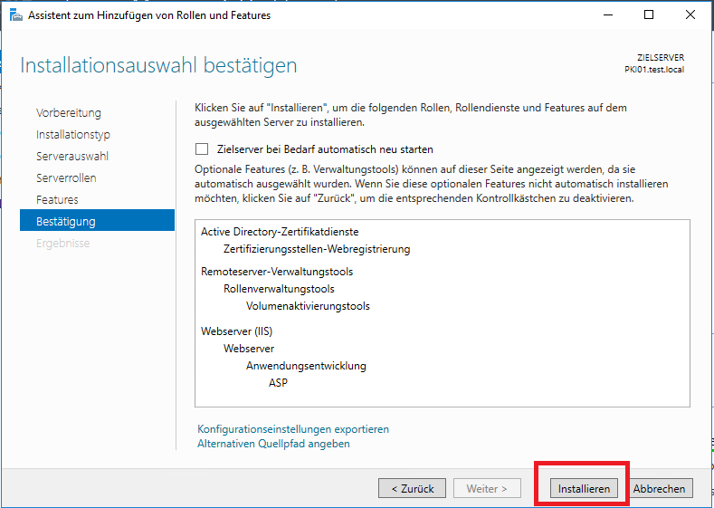Open the Konfigurationseinstellungen exportieren link
This screenshot has width=714, height=508.
click(x=293, y=429)
